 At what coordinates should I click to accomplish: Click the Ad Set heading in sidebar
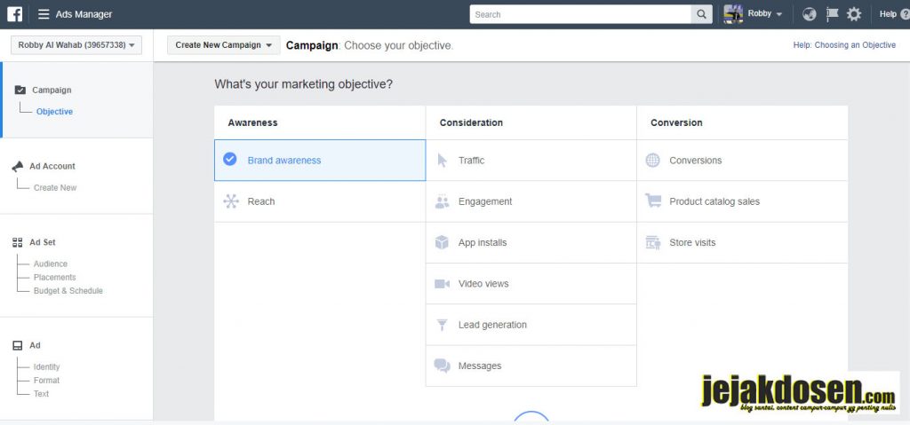coord(43,242)
